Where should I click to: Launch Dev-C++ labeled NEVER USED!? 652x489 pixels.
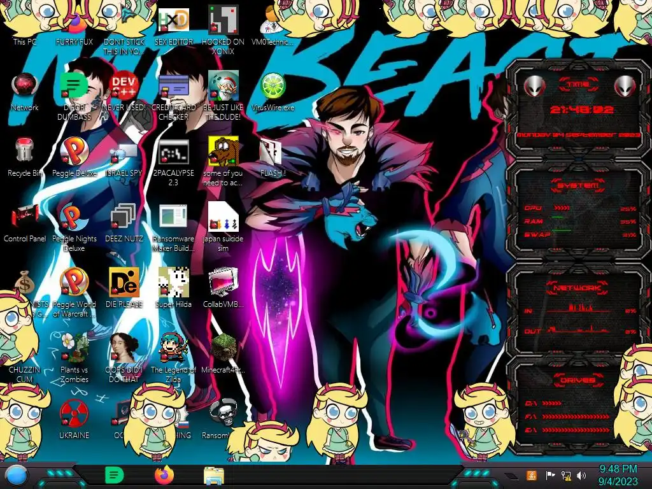tap(124, 87)
